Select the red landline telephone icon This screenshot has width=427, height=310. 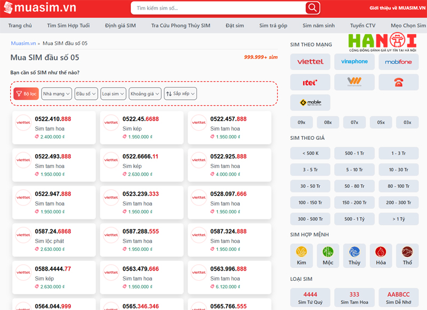coord(398,82)
